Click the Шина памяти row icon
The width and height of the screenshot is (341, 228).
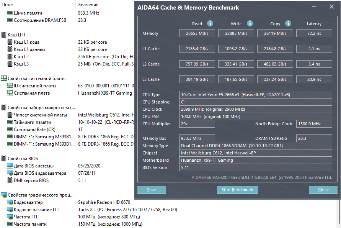pos(10,13)
